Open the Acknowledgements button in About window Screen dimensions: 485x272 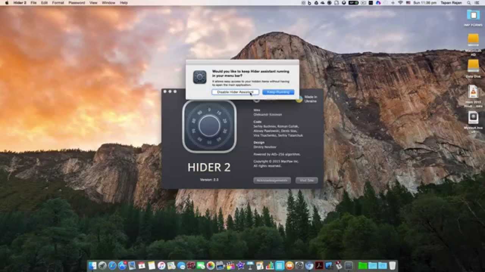click(x=272, y=181)
